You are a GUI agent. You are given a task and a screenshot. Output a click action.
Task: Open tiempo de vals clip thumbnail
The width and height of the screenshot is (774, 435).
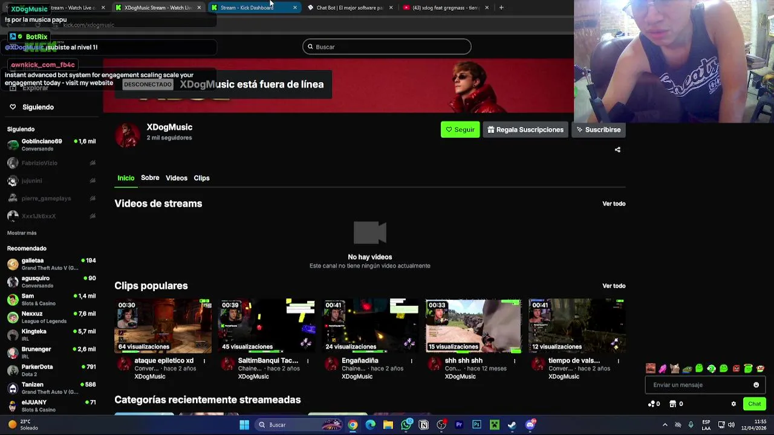pos(577,326)
